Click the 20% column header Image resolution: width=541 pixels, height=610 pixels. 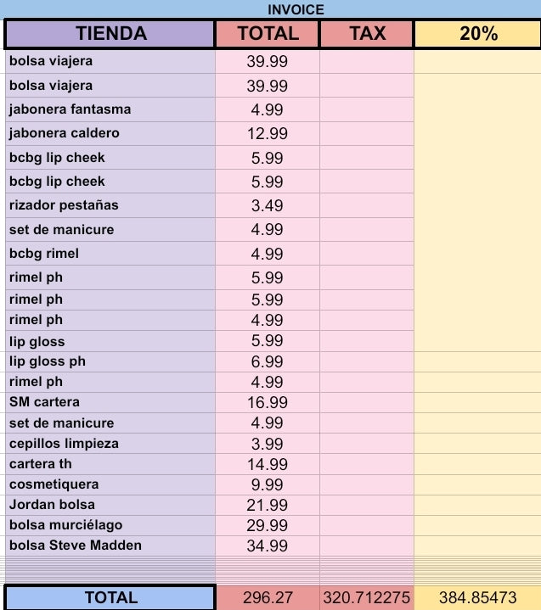477,34
